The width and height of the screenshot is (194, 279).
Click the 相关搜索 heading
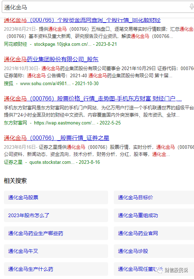tap(15, 181)
